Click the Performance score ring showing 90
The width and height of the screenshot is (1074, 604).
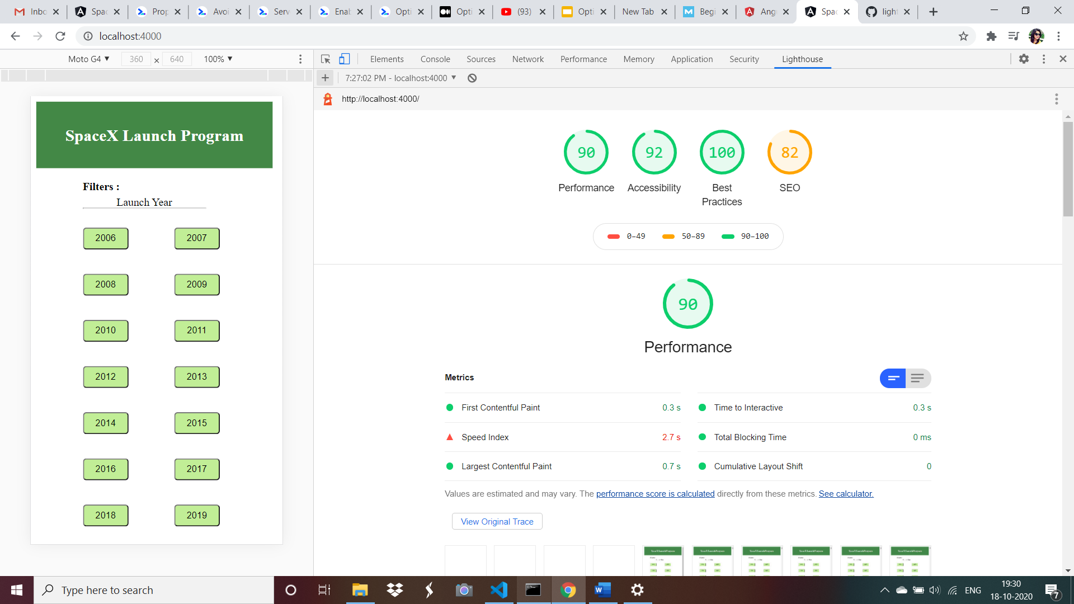[x=586, y=152]
